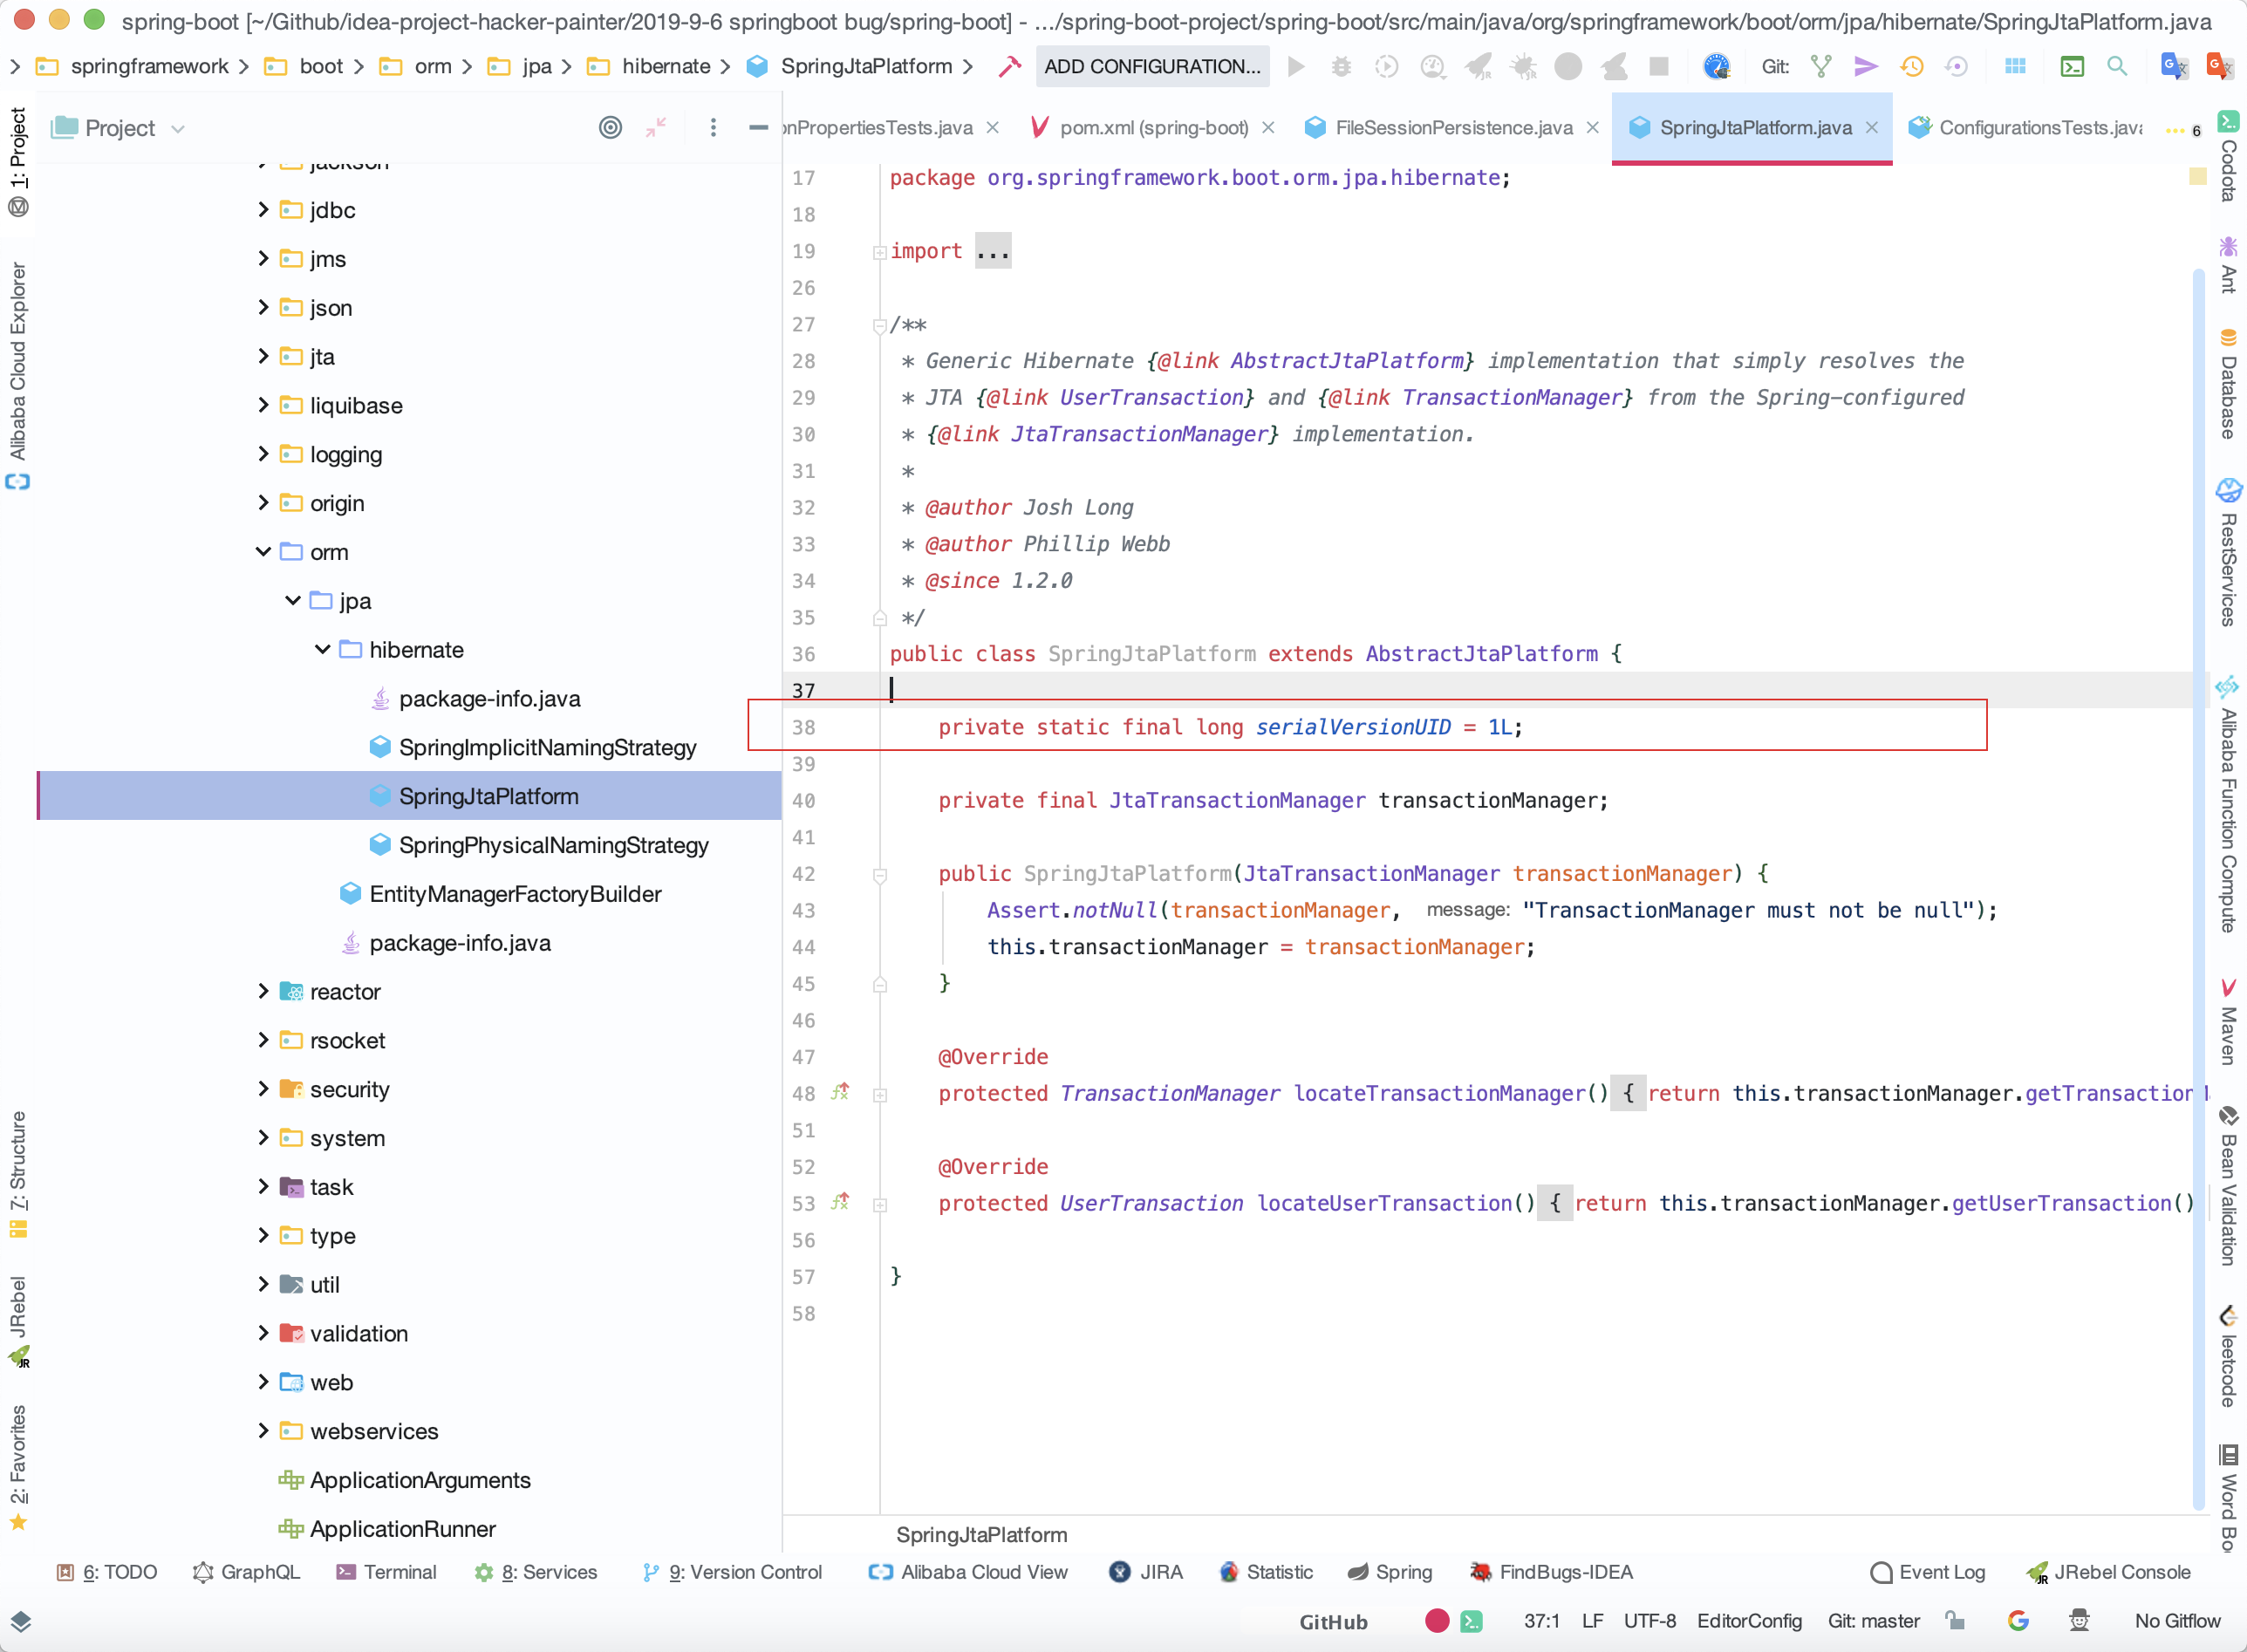Expand the security folder
This screenshot has width=2247, height=1652.
coord(263,1089)
